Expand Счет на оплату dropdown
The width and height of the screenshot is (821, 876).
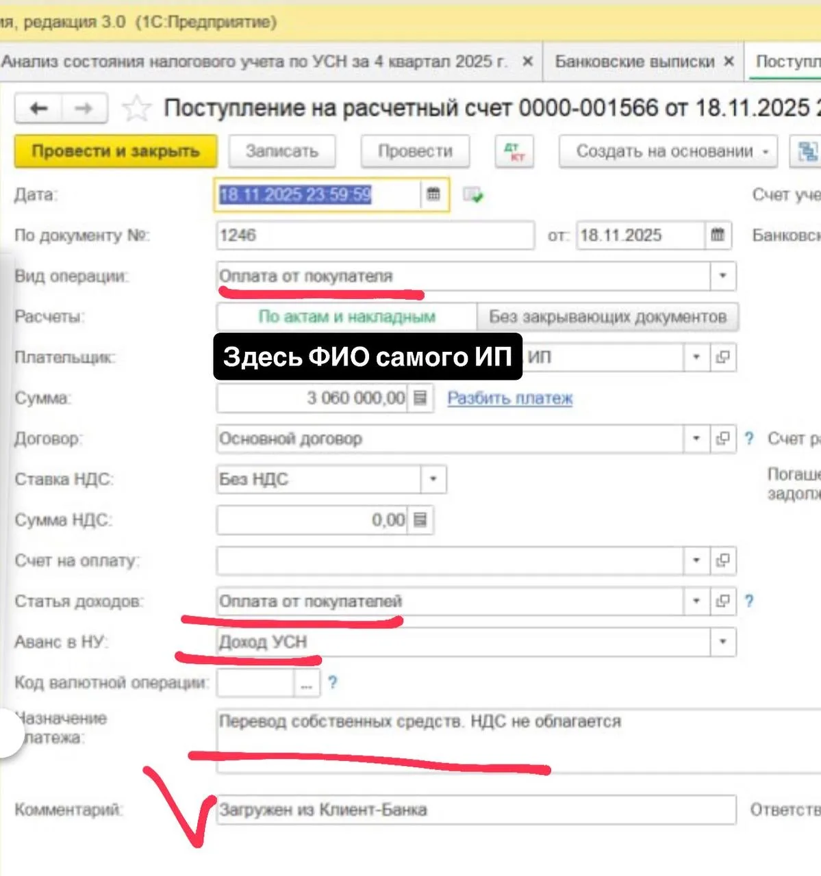click(x=696, y=561)
